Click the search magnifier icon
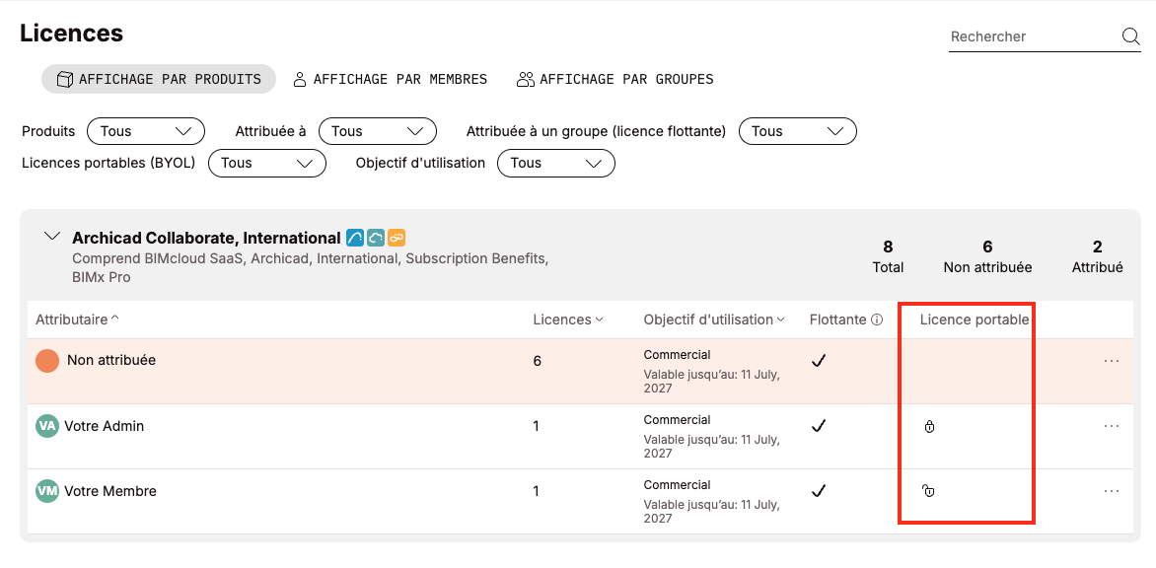1156x568 pixels. 1131,36
